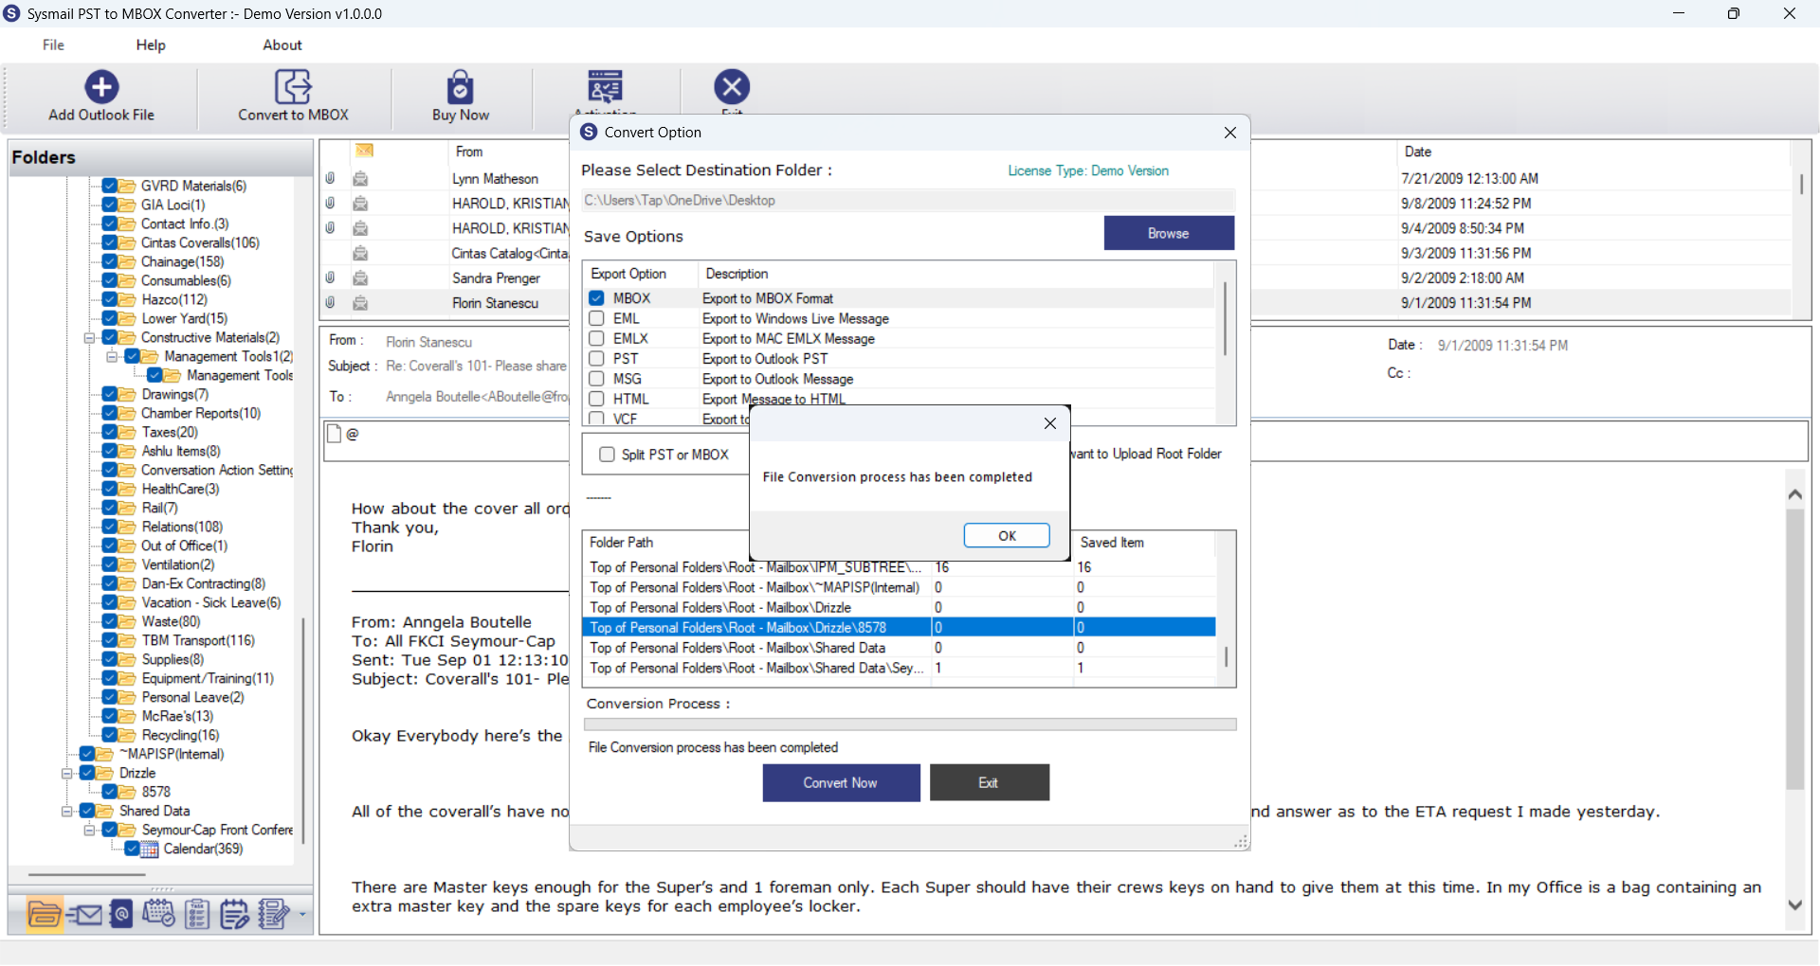Screen dimensions: 1820x966
Task: Open the Help menu
Action: click(151, 45)
